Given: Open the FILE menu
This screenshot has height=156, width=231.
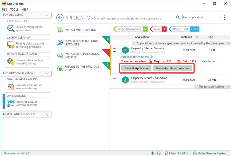Looking at the screenshot, I should coord(4,9).
